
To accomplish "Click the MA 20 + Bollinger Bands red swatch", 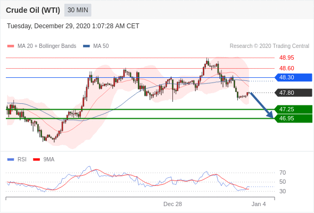I will coord(11,46).
